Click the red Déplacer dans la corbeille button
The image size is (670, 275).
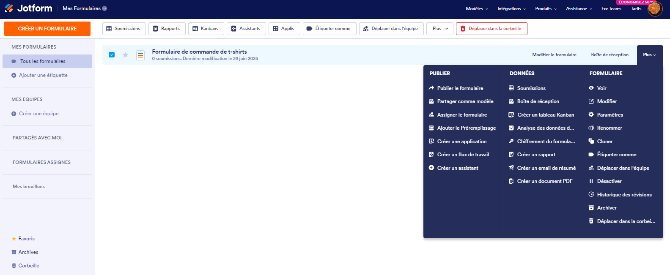pyautogui.click(x=492, y=29)
